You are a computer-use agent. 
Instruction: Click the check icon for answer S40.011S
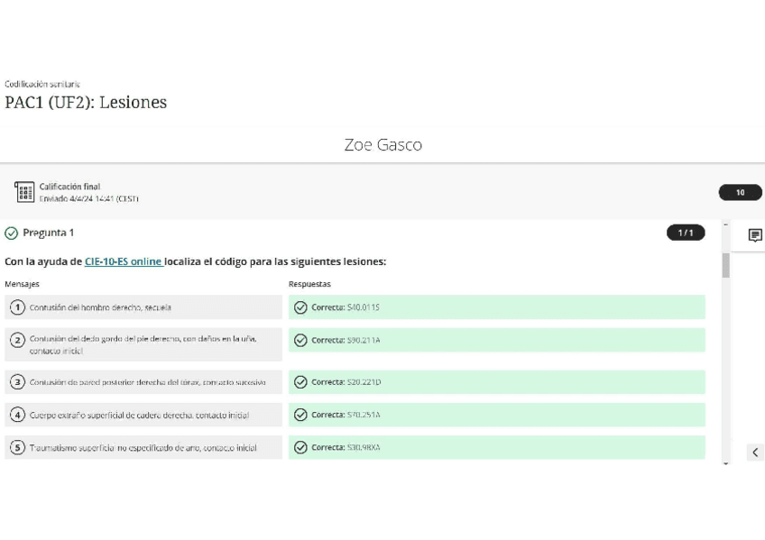coord(300,307)
